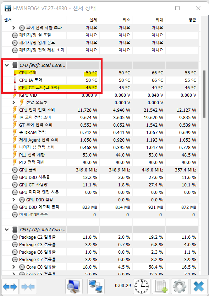Click lightning icon next to 총 DRAM 전력

tap(15, 132)
